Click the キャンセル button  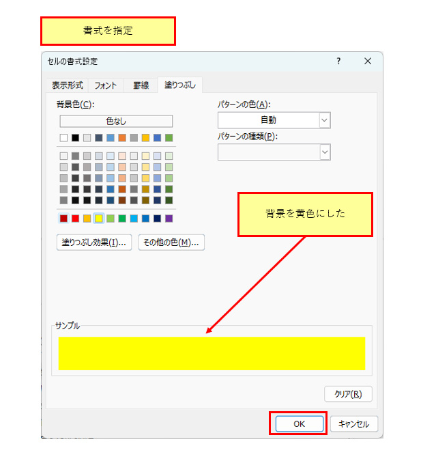click(x=353, y=424)
